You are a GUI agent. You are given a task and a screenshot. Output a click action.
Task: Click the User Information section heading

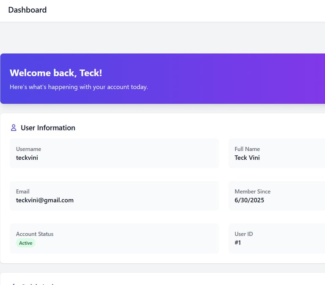(x=48, y=128)
